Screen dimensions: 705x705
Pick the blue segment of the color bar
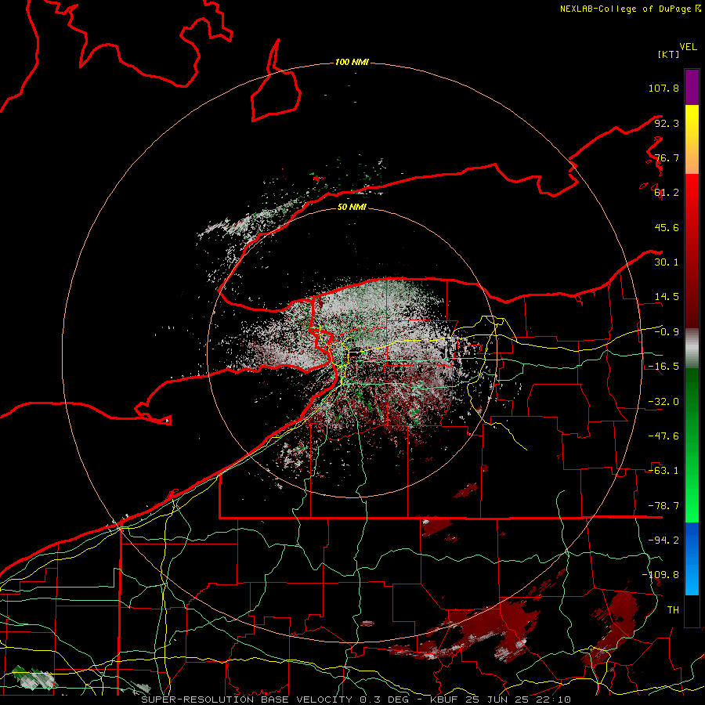pos(692,559)
